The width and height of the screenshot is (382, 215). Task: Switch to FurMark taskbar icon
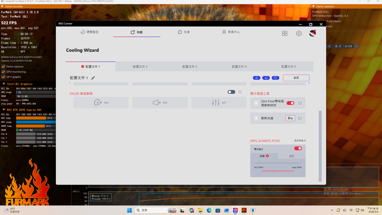click(244, 211)
